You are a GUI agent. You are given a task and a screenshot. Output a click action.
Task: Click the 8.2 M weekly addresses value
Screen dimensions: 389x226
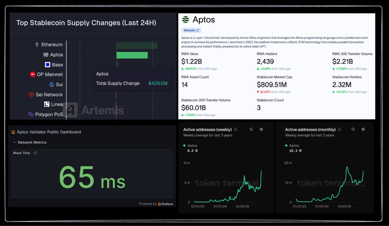click(x=193, y=150)
